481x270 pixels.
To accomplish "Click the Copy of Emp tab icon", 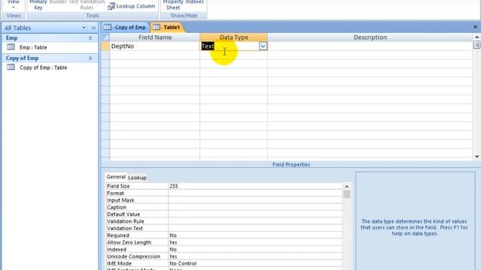I will tap(107, 27).
